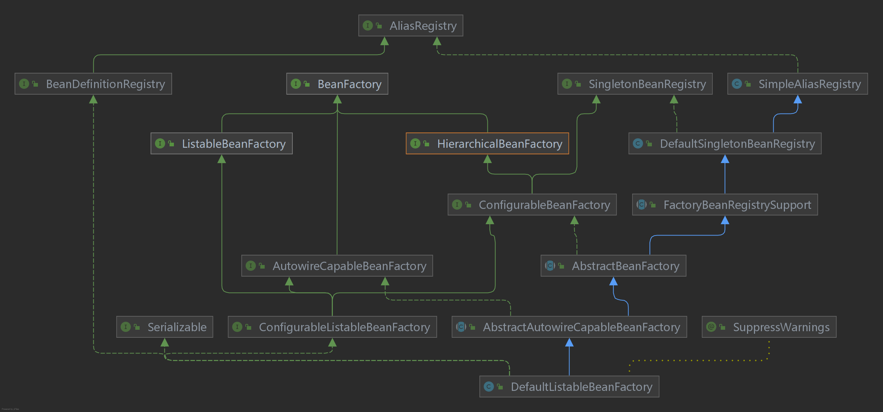
Task: Click the interface icon of ListableBeanFactory node
Action: 160,143
